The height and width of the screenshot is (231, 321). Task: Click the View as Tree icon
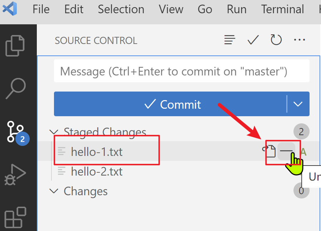click(x=229, y=40)
